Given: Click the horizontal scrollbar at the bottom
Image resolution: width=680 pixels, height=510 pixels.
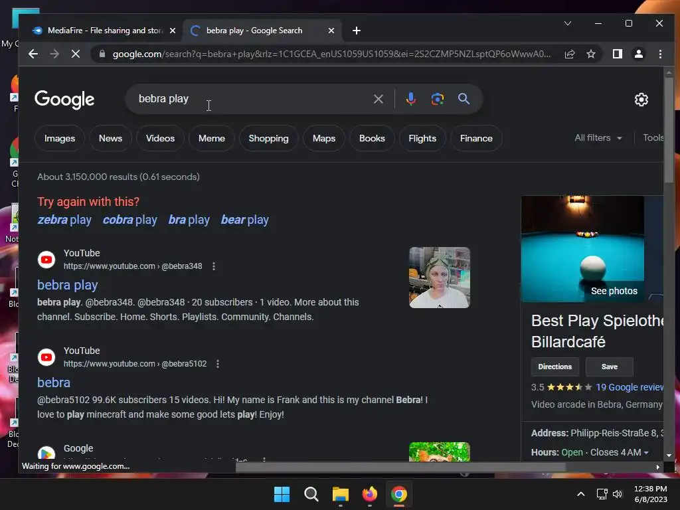Looking at the screenshot, I should point(400,467).
